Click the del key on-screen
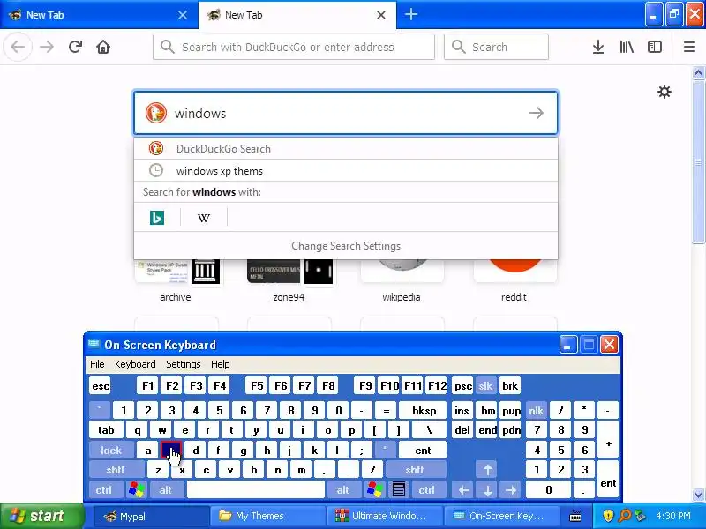 (462, 430)
